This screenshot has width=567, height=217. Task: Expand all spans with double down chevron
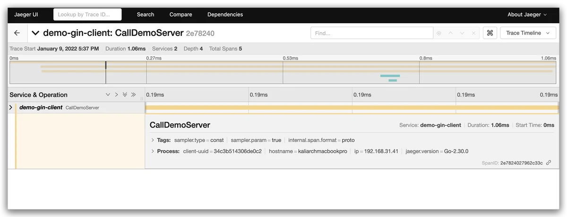[x=125, y=95]
